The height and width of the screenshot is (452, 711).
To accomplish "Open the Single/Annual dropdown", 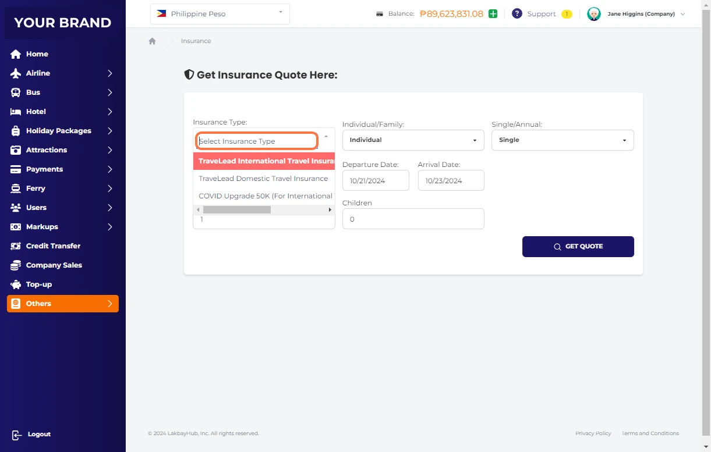I will point(563,140).
